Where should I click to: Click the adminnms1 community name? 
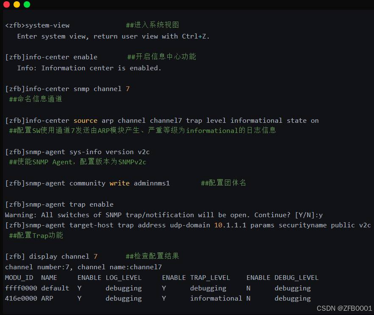[x=152, y=183]
